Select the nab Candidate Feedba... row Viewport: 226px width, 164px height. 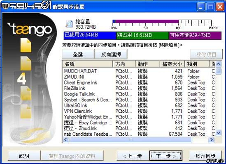(139, 134)
